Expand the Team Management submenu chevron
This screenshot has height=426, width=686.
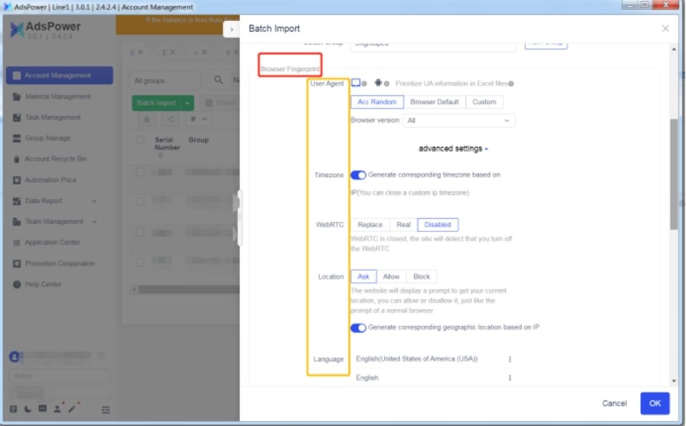[x=94, y=221]
